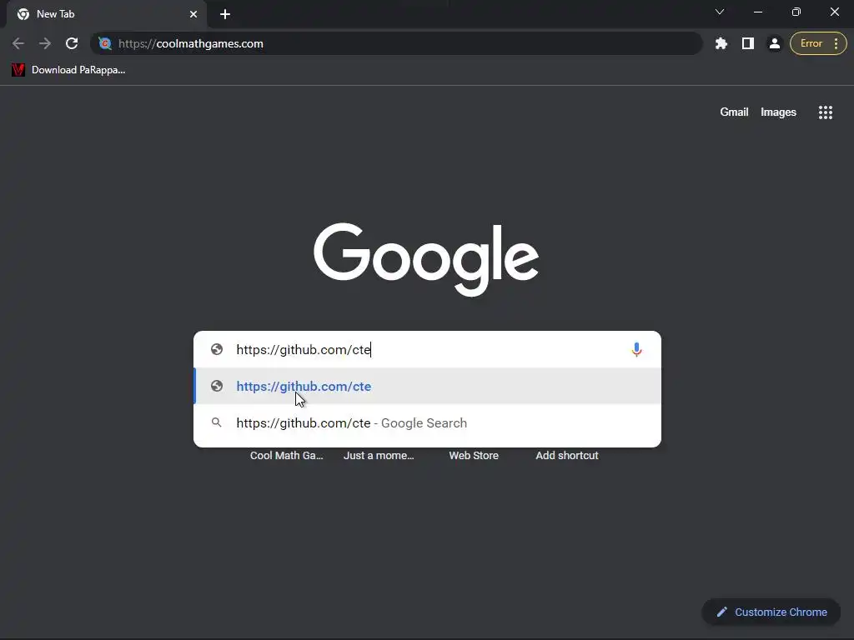Click the Google search input field
This screenshot has height=640, width=854.
[x=428, y=349]
